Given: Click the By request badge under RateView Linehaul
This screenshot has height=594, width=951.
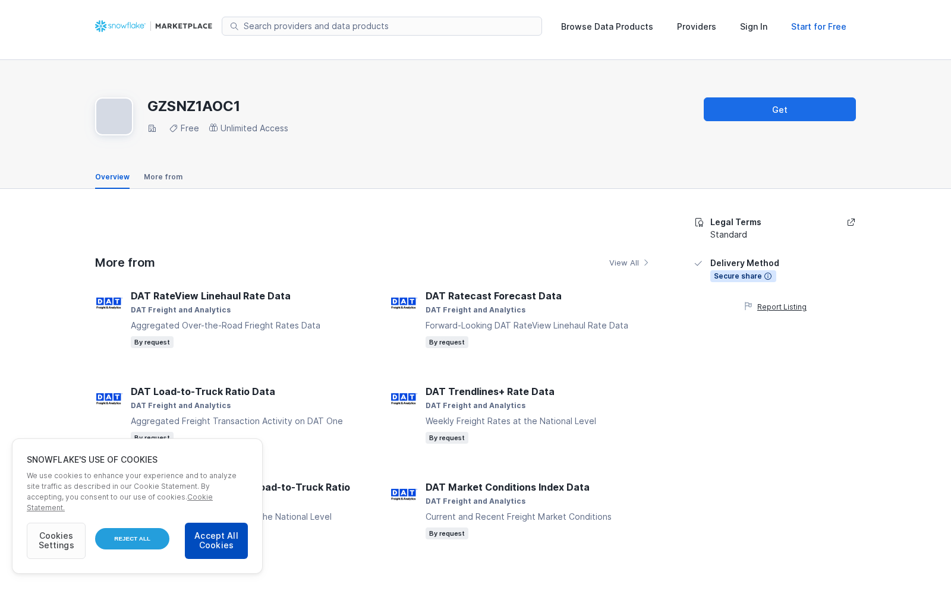Looking at the screenshot, I should (x=152, y=342).
